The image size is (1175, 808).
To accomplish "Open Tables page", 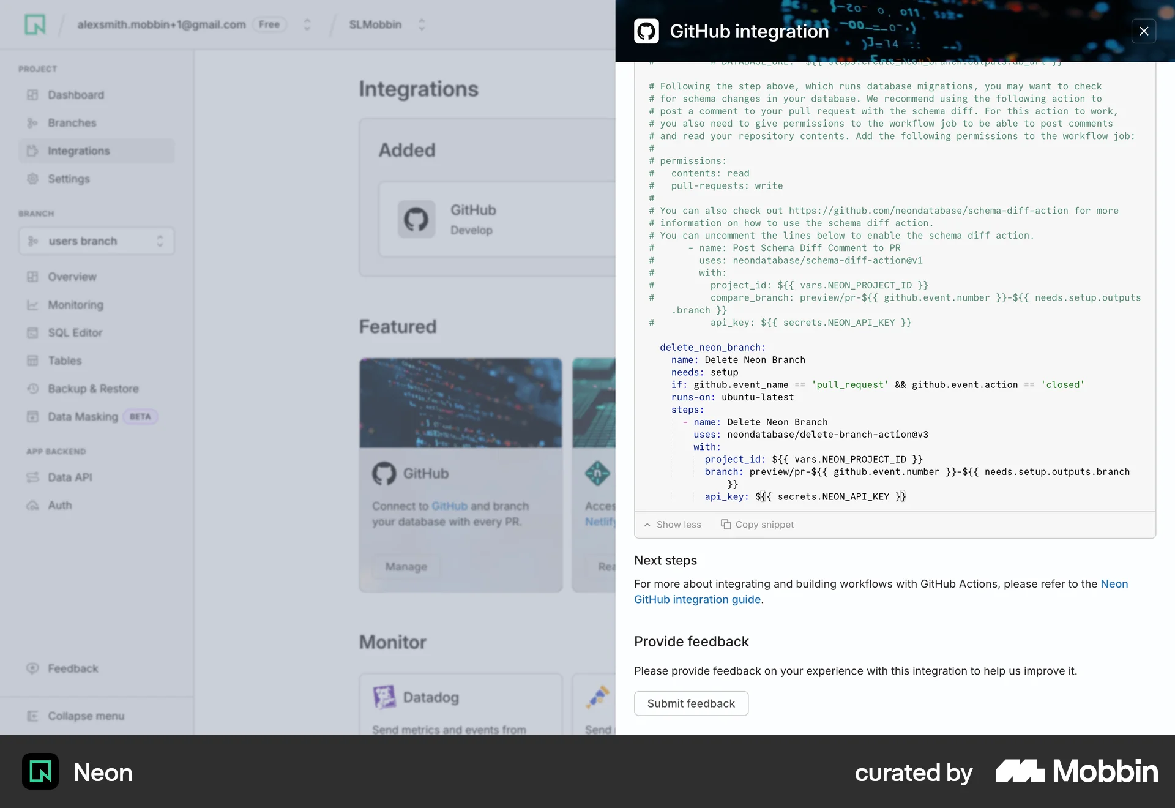I will 97,361.
